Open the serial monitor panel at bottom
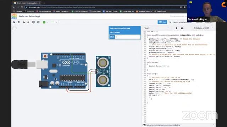Screen dimensions: 227x127 pos(178,125)
